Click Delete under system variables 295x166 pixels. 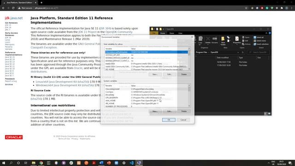click(x=184, y=111)
